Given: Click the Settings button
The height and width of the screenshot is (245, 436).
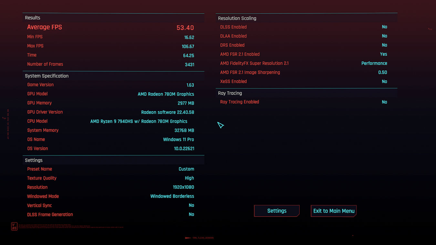Looking at the screenshot, I should [x=277, y=211].
